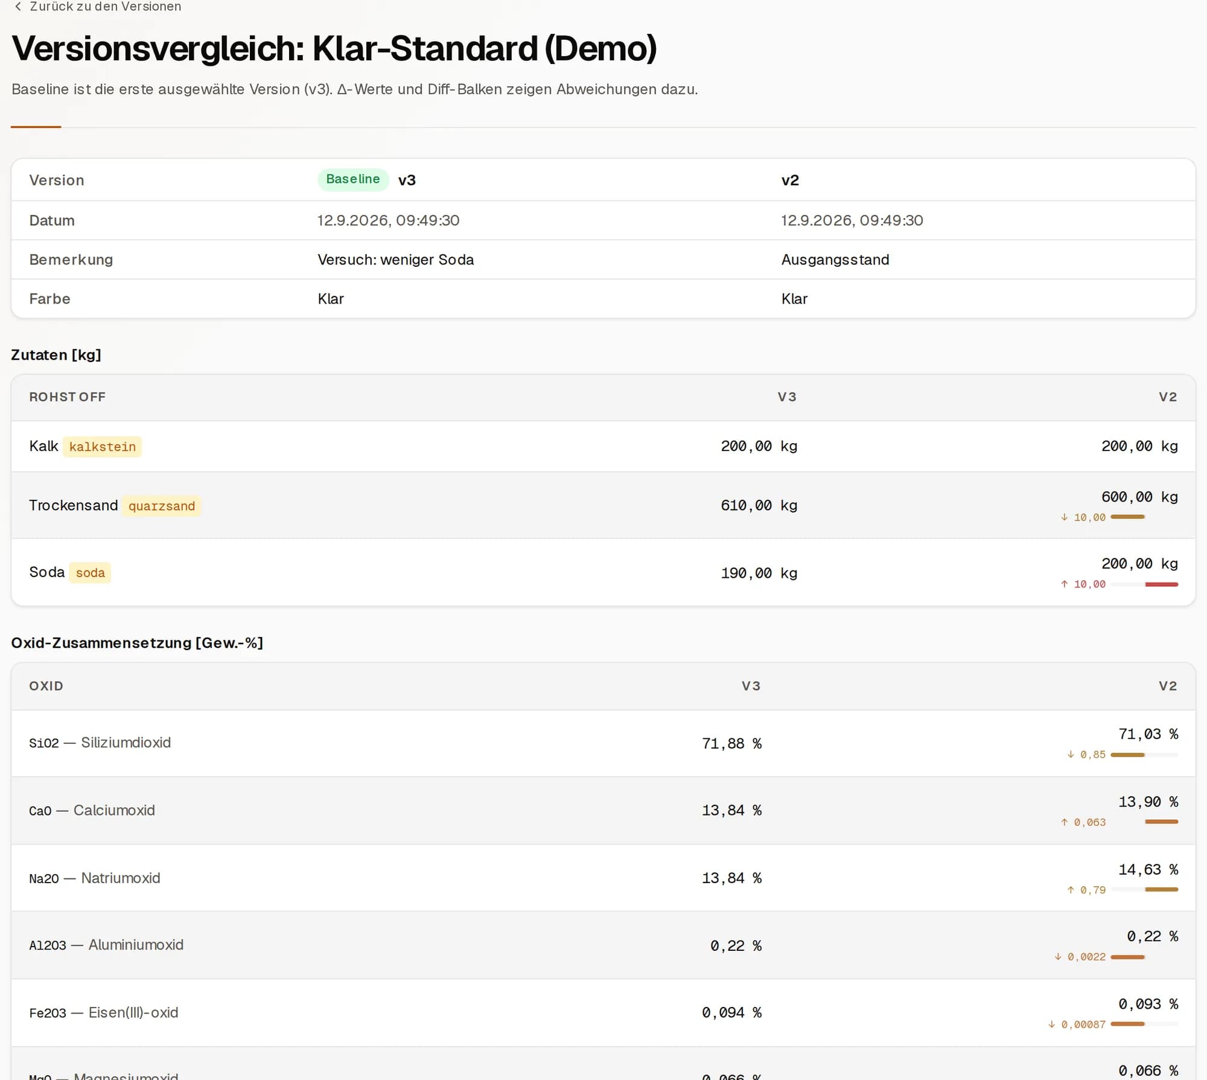Click the Na2O diff bar under 14,63 %
1207x1080 pixels.
click(x=1144, y=889)
